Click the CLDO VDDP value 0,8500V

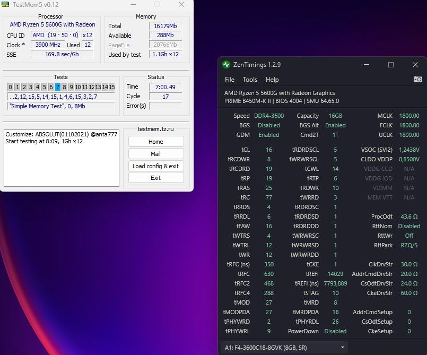click(x=409, y=159)
